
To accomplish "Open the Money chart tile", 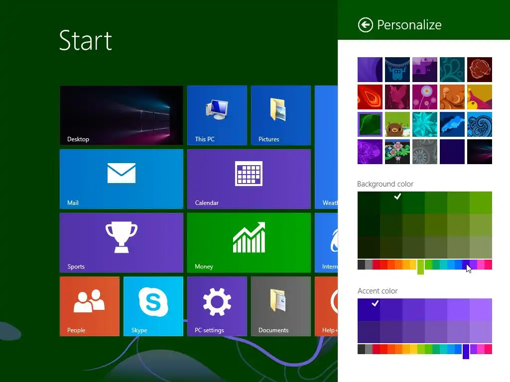I will click(249, 243).
